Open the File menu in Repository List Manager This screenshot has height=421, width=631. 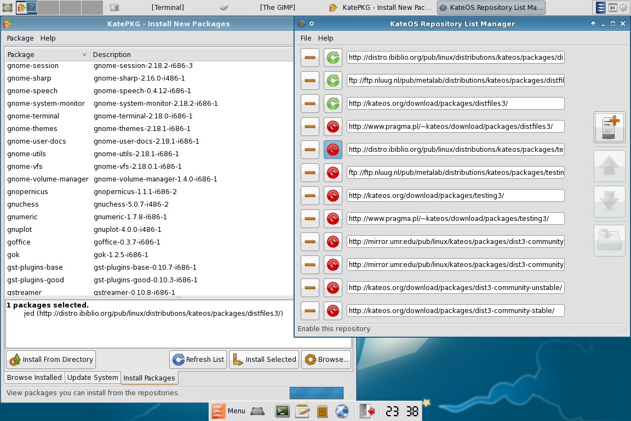click(306, 38)
